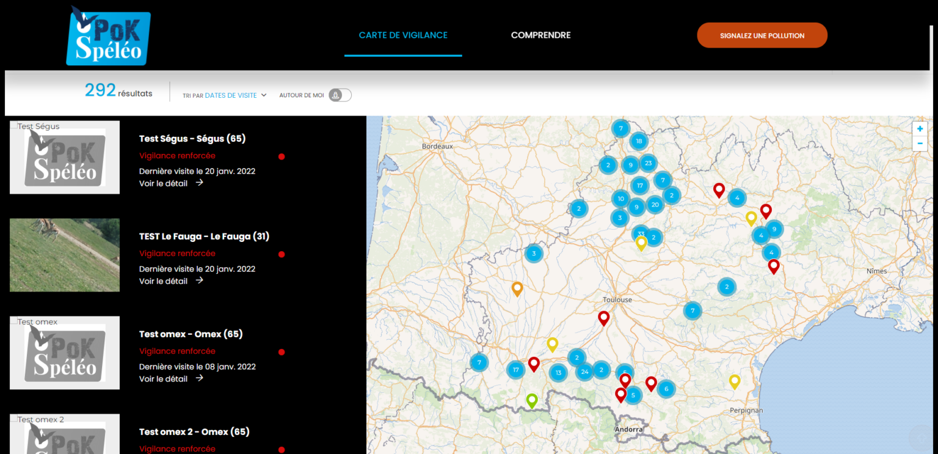Image resolution: width=938 pixels, height=454 pixels.
Task: Click the arrow icon in the Test Ségus row
Action: click(x=199, y=183)
